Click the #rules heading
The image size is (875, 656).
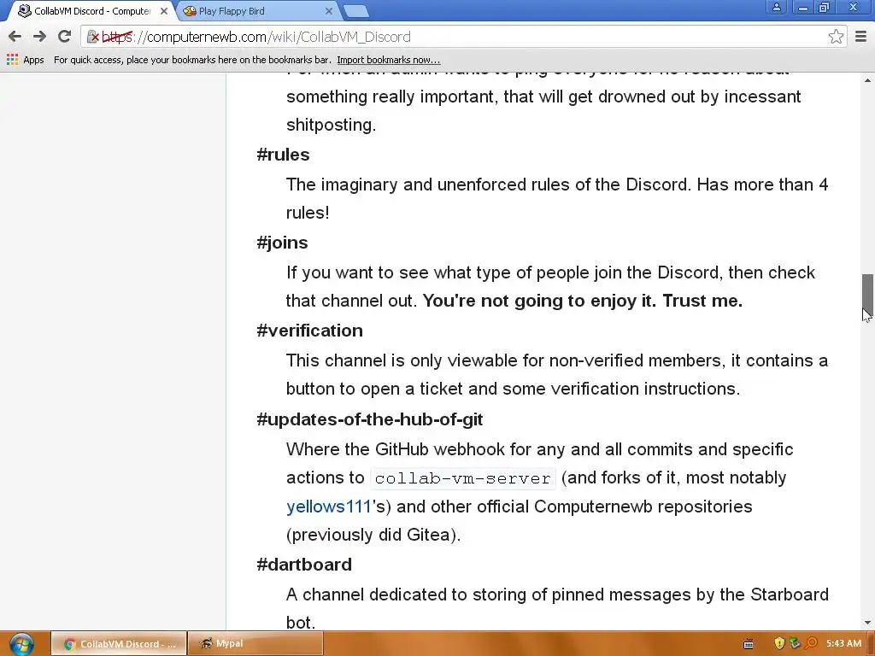coord(283,155)
